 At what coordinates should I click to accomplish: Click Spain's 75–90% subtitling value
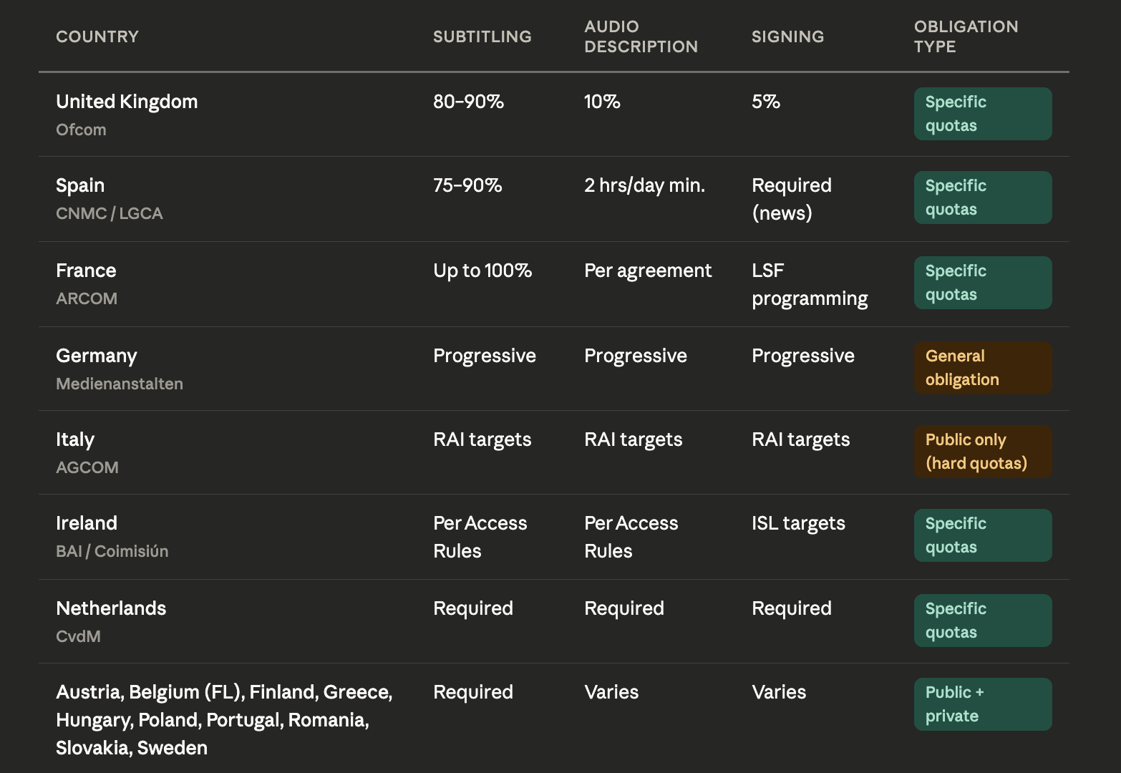coord(467,185)
